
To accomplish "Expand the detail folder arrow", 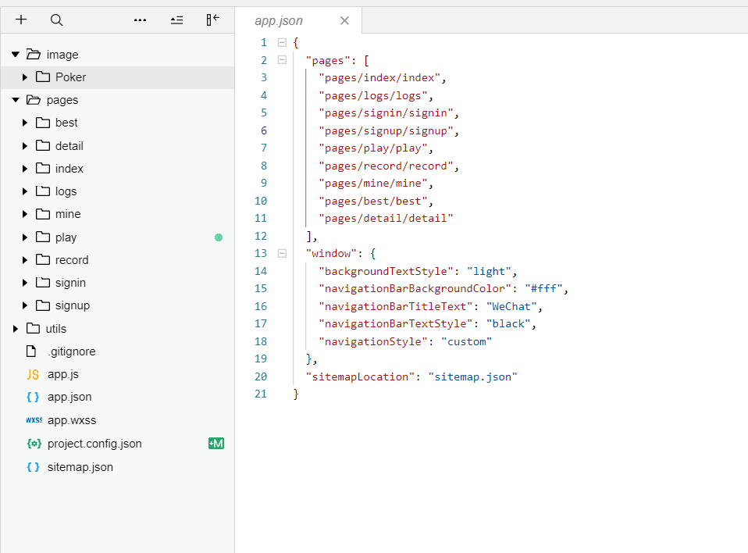I will click(25, 145).
